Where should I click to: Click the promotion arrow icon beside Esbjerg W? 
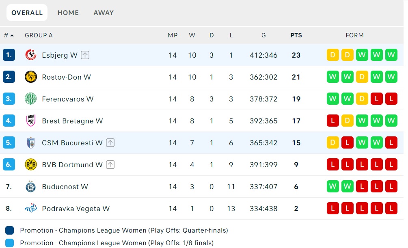click(84, 55)
